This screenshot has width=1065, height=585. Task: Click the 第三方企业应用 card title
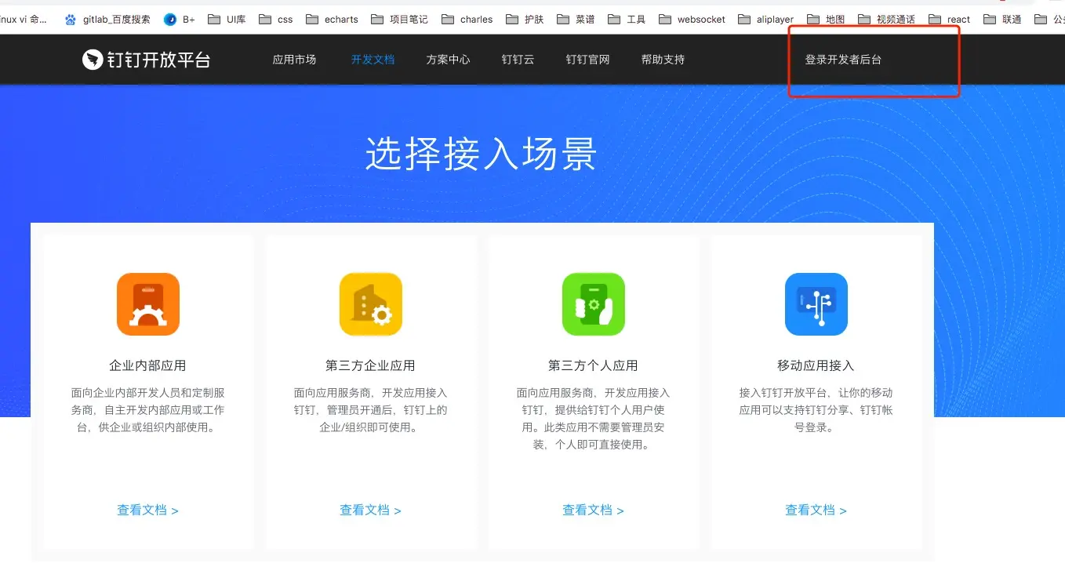click(370, 365)
